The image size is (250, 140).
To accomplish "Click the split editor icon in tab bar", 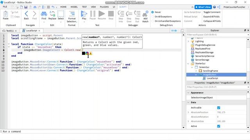I will (182, 30).
